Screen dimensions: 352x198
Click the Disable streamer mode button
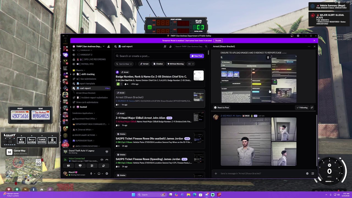coord(218,41)
